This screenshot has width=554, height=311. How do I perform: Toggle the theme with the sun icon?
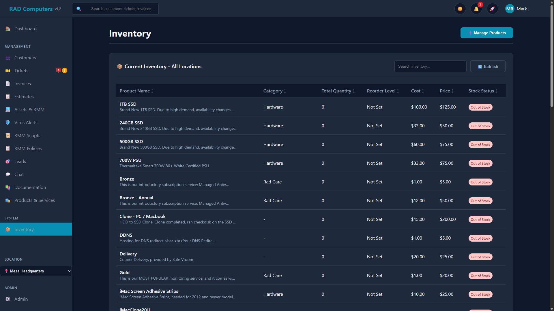(460, 9)
